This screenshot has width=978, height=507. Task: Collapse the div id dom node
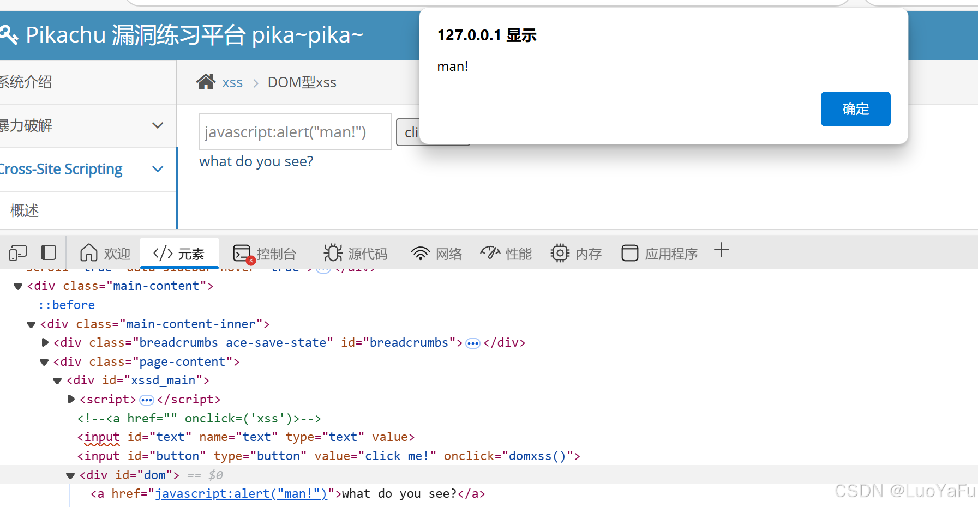pos(70,475)
